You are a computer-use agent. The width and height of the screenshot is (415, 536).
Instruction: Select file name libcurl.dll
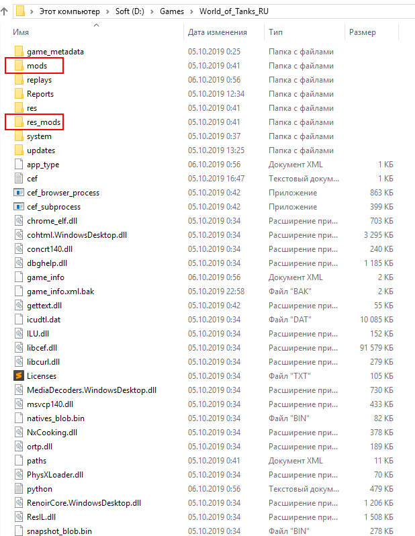coord(44,361)
